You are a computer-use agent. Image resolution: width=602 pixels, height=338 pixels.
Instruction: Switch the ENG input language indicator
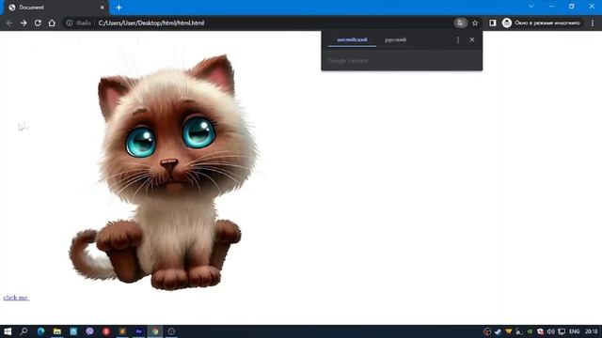[575, 331]
